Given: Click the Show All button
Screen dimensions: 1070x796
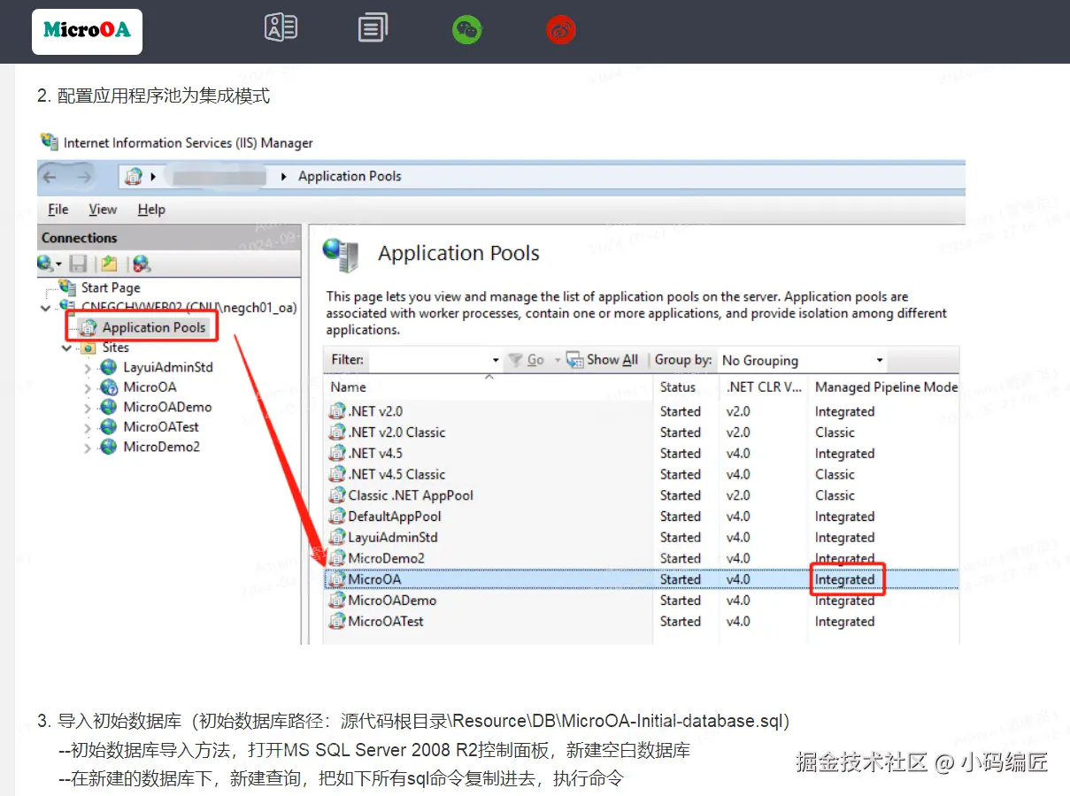Looking at the screenshot, I should tap(603, 360).
